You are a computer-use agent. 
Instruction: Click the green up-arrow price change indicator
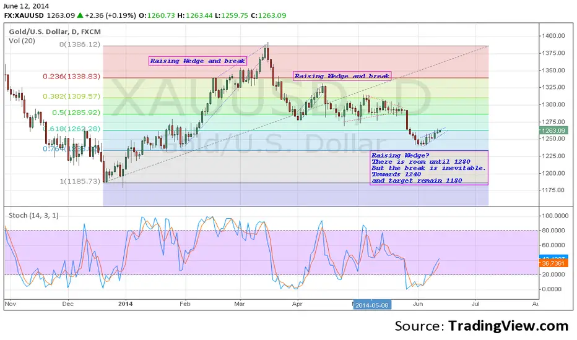80,15
